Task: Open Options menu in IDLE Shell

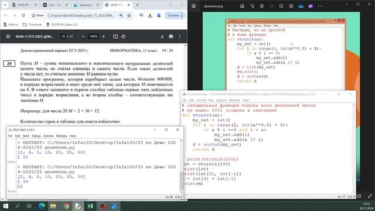Action: pyautogui.click(x=48, y=136)
